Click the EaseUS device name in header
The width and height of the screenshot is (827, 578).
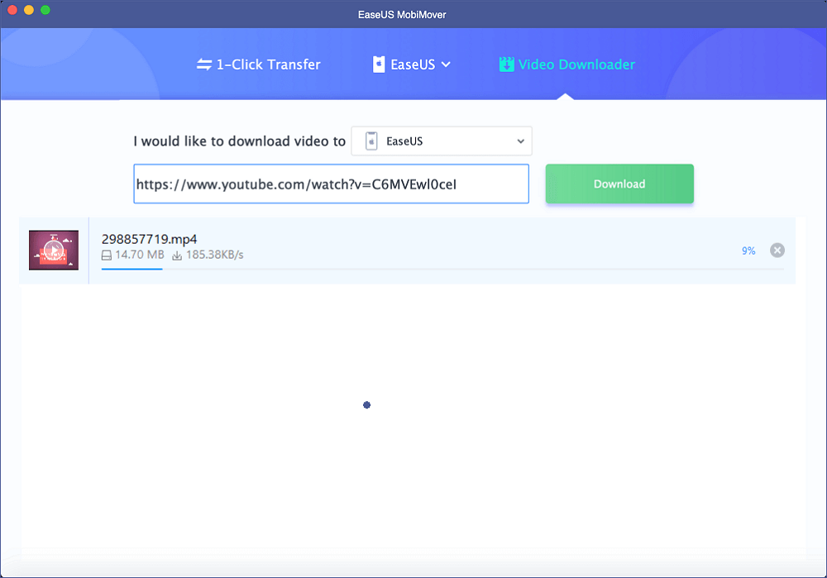coord(413,64)
